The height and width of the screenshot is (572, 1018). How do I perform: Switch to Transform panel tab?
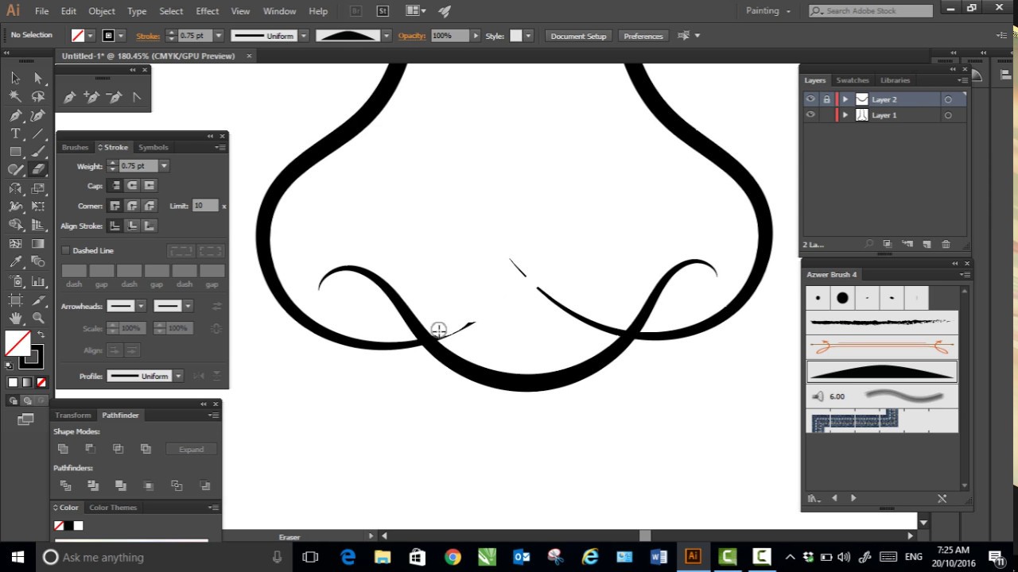pyautogui.click(x=73, y=415)
